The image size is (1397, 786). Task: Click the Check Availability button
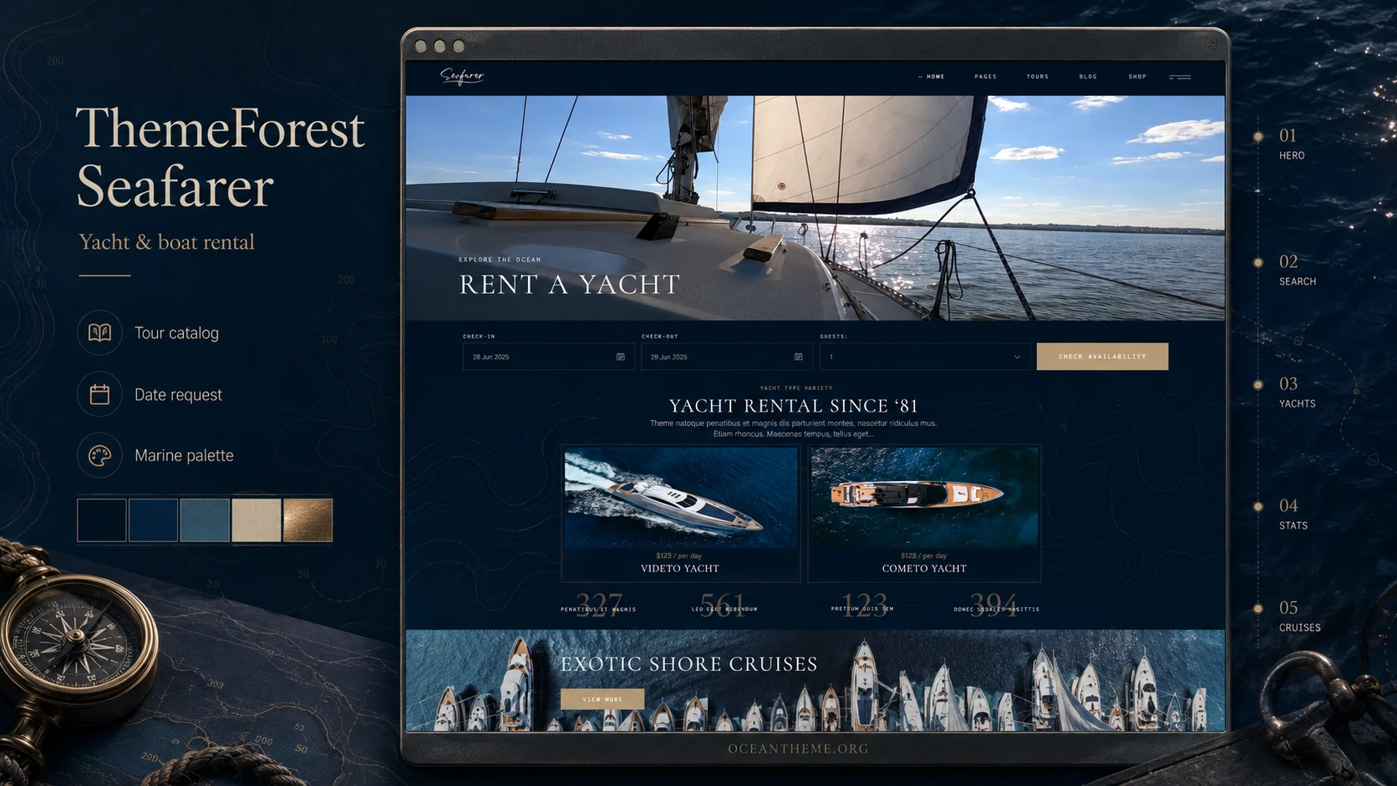click(x=1102, y=357)
